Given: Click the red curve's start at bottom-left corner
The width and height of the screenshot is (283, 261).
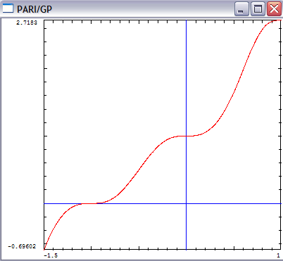Looking at the screenshot, I should [x=44, y=248].
